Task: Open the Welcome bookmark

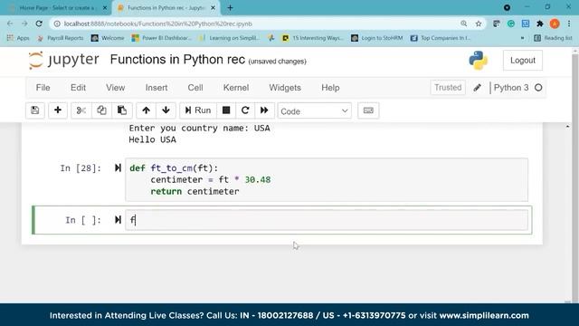Action: coord(108,38)
